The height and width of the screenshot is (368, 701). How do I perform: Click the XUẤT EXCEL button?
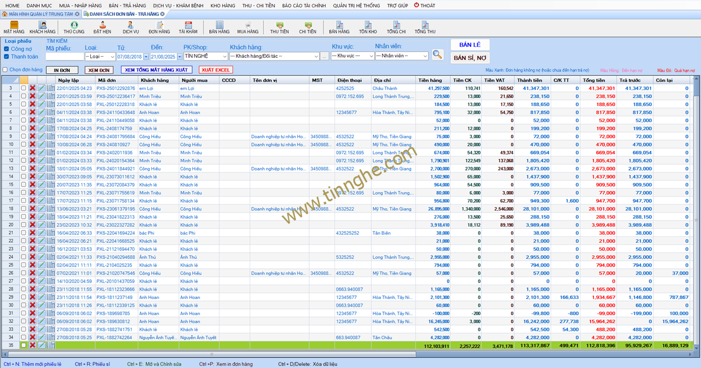click(x=216, y=70)
